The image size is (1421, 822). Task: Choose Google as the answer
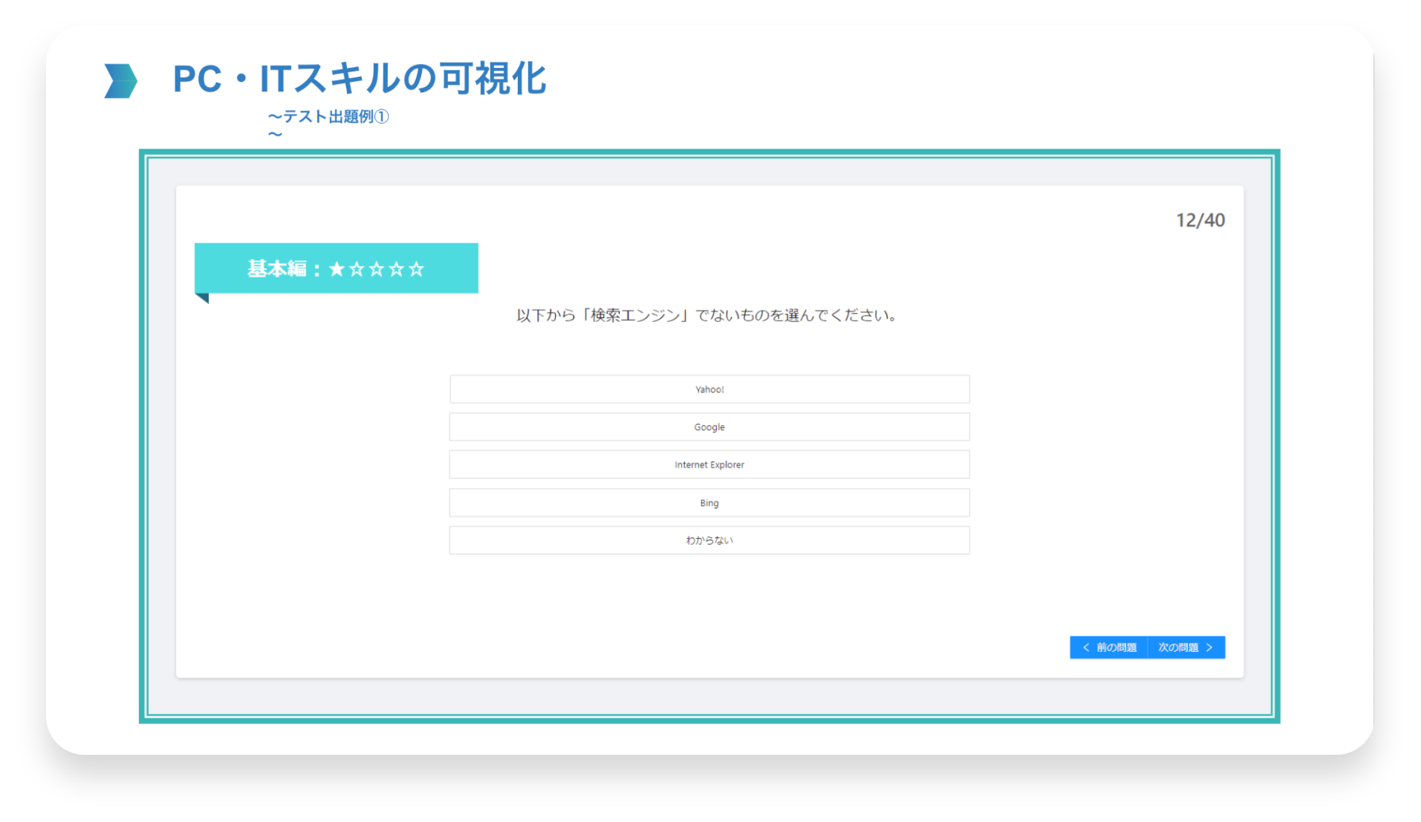[x=709, y=427]
